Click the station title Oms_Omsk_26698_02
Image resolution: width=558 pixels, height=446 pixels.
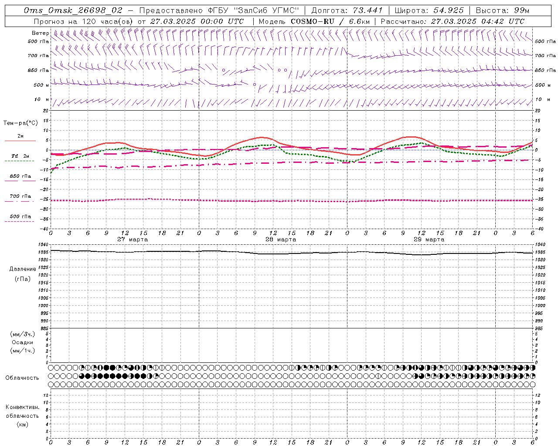click(x=73, y=10)
